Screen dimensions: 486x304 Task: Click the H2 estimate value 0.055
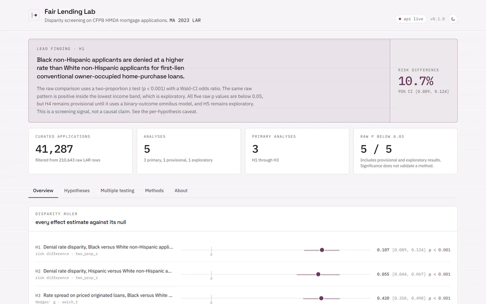[x=383, y=274]
